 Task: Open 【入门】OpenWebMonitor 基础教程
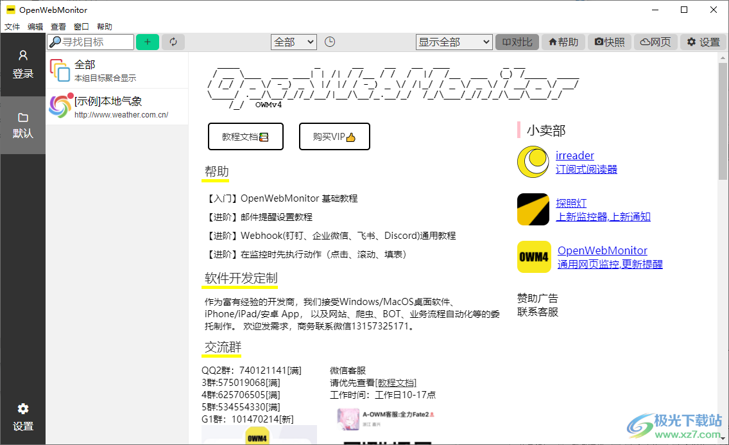[281, 198]
